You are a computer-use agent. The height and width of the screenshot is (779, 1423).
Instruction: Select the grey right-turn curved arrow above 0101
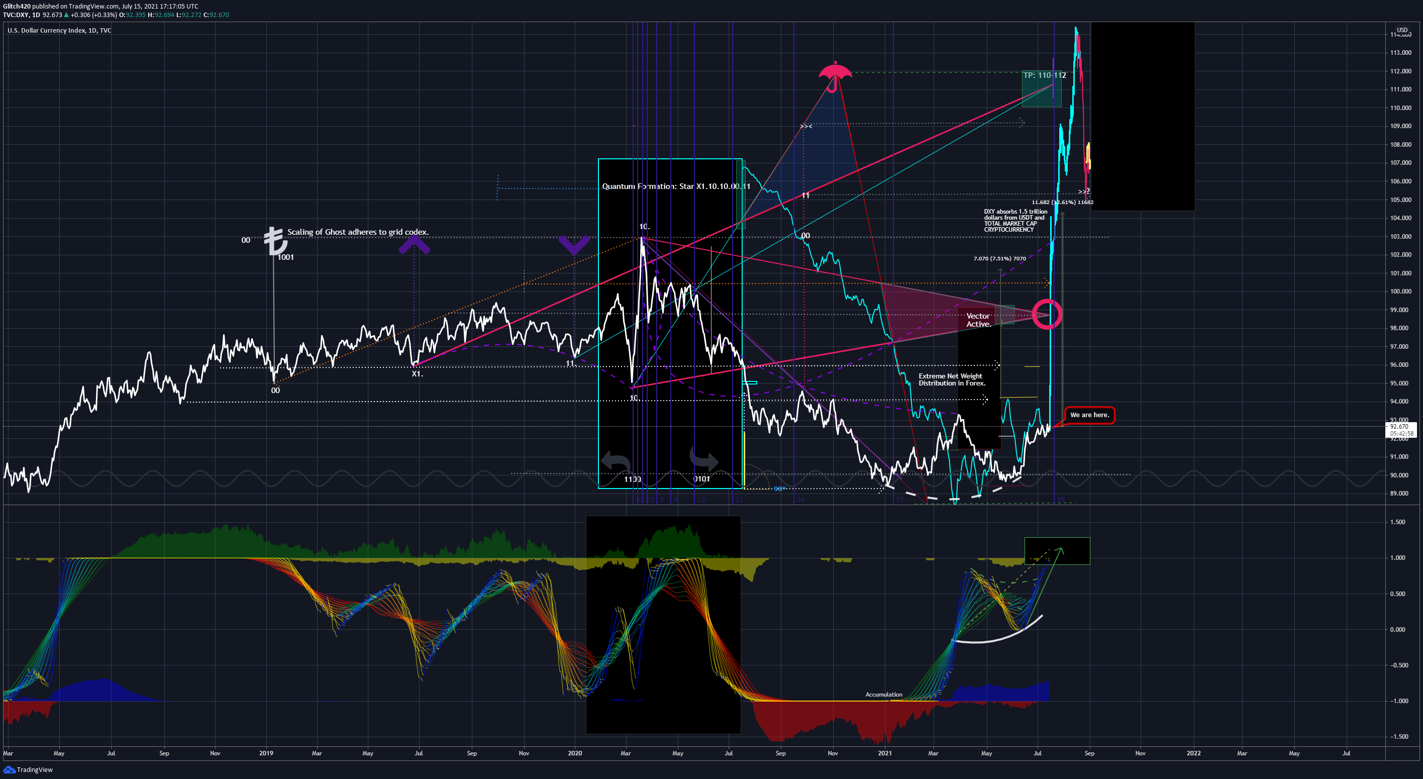click(704, 458)
